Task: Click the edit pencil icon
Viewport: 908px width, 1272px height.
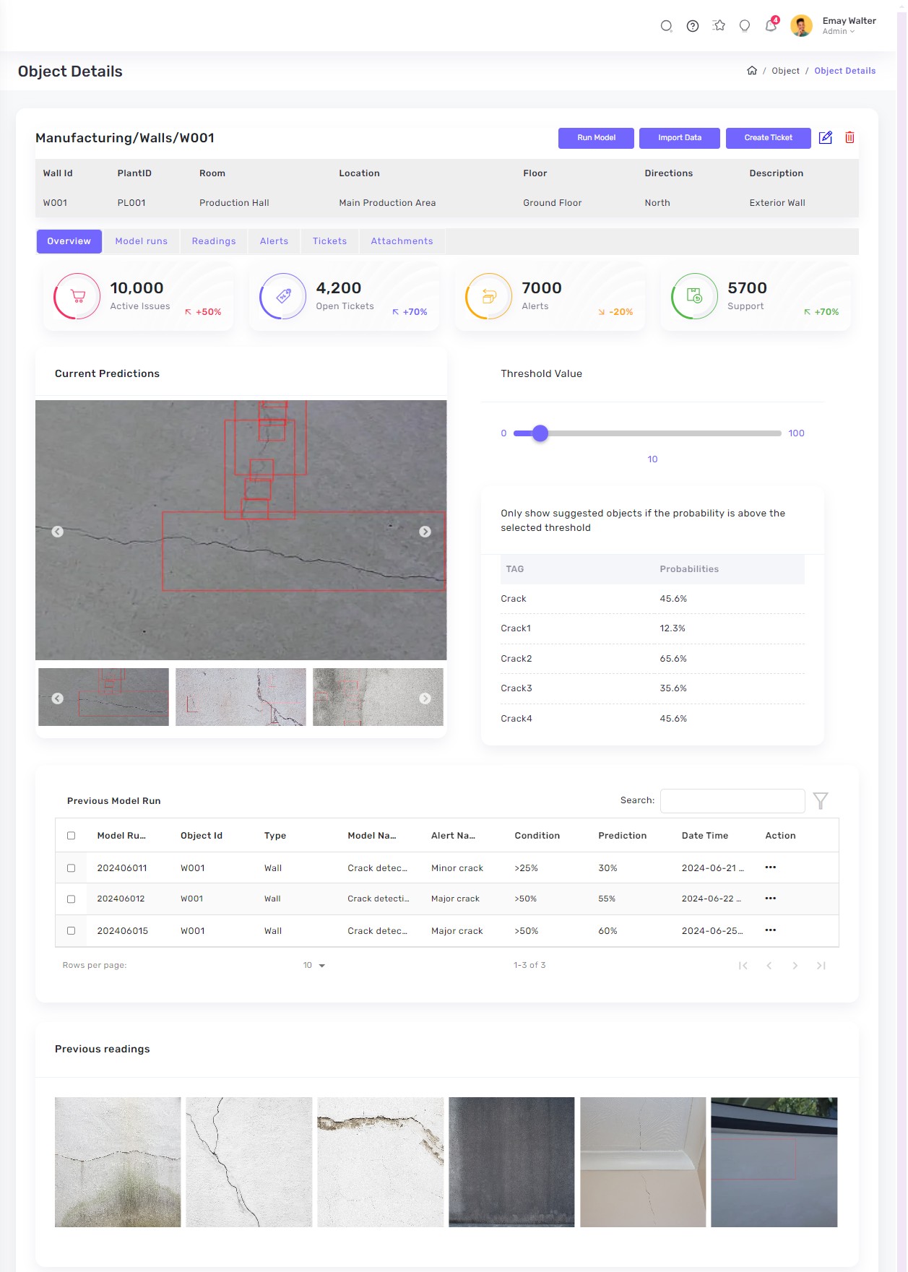Action: click(825, 137)
